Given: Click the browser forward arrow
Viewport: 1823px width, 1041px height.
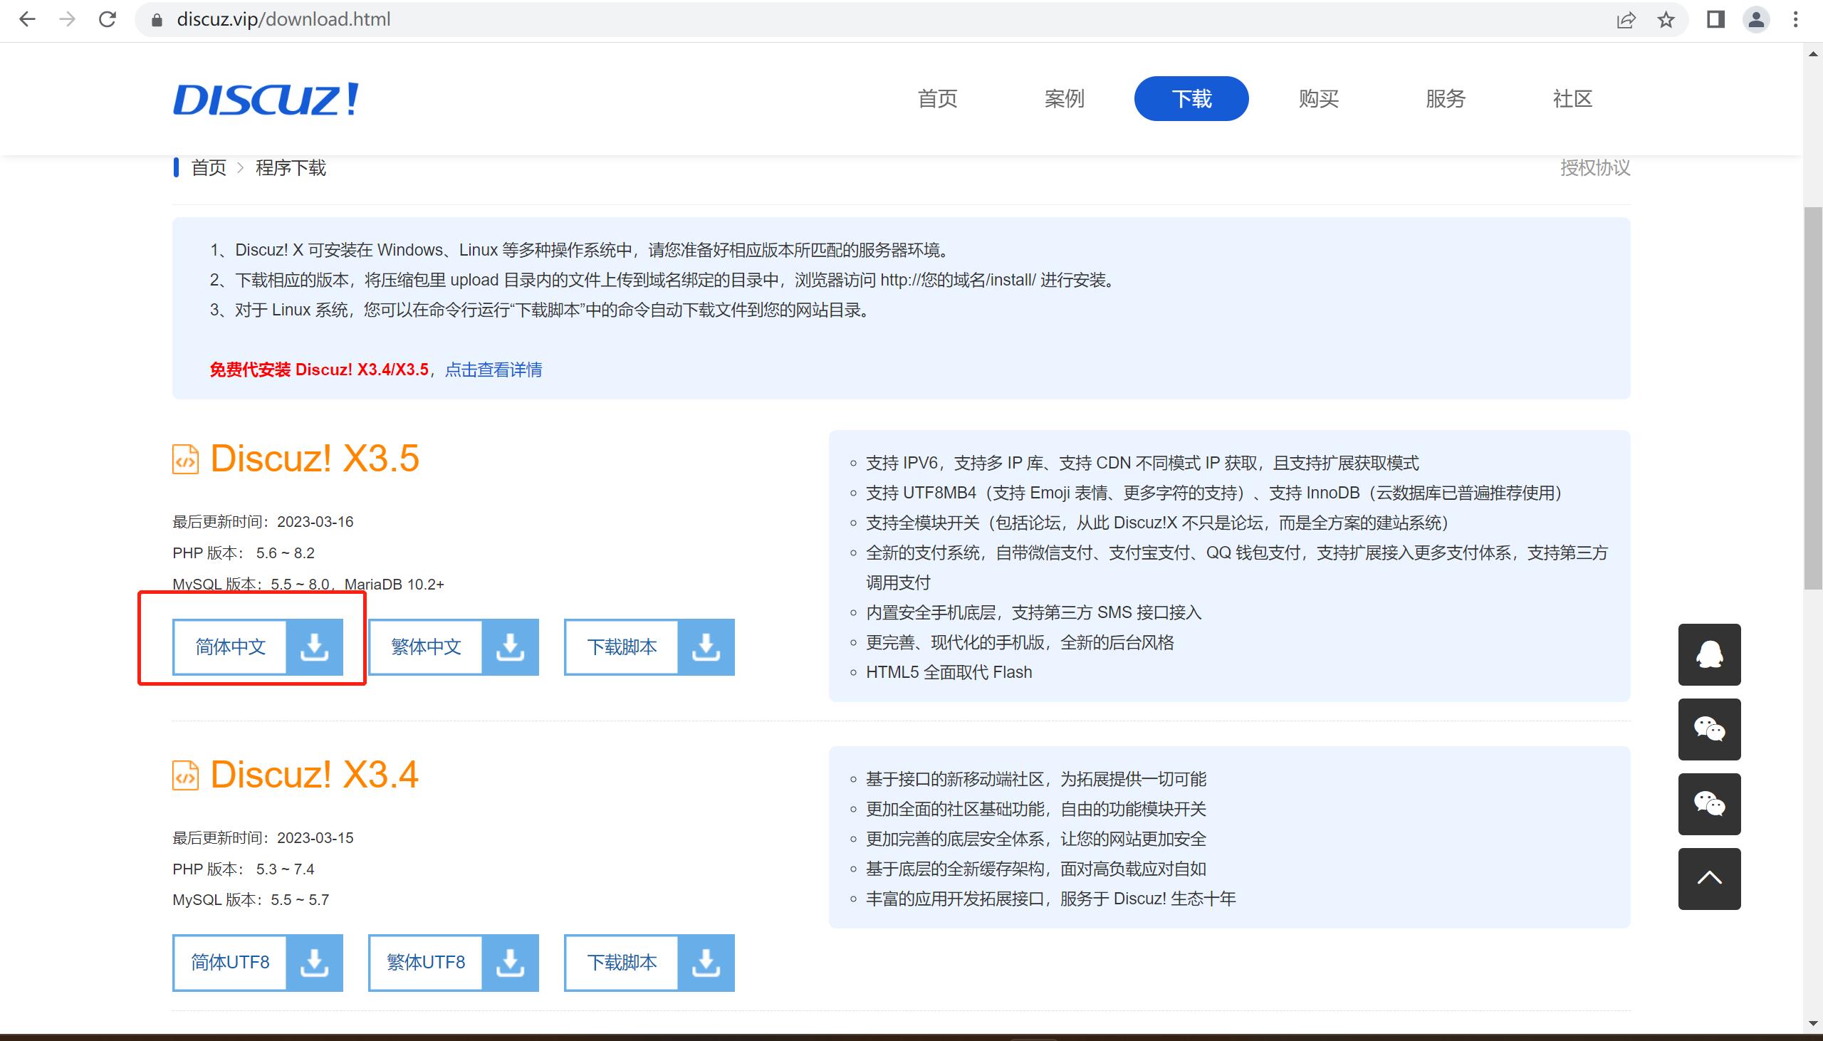Looking at the screenshot, I should click(67, 19).
